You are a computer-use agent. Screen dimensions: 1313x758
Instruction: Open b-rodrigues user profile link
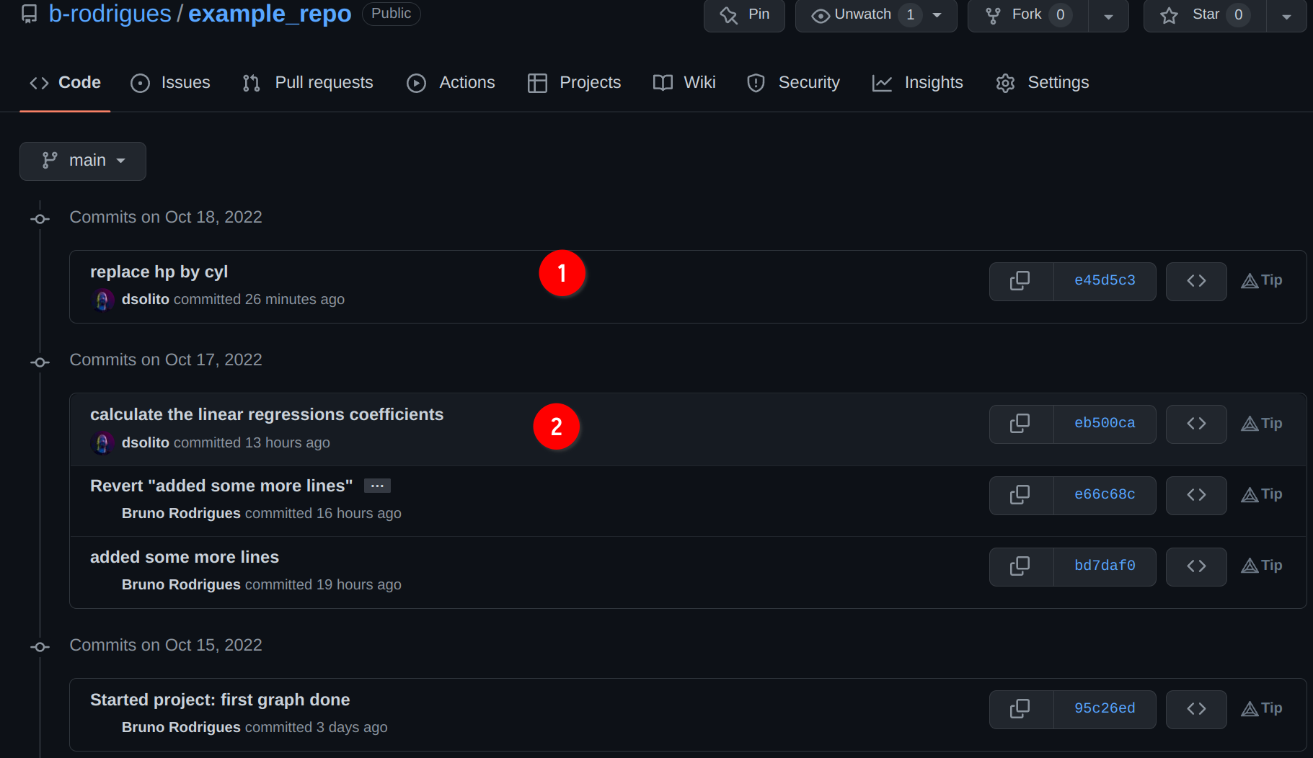pos(110,14)
